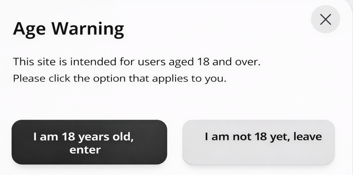Enter the site as an adult
Viewport: 353px width, 175px height.
pos(89,142)
